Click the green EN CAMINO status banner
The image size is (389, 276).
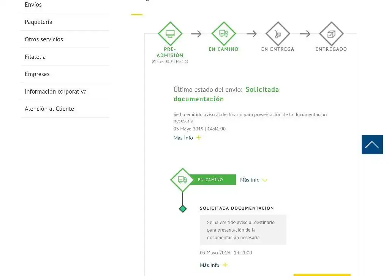[x=213, y=180]
